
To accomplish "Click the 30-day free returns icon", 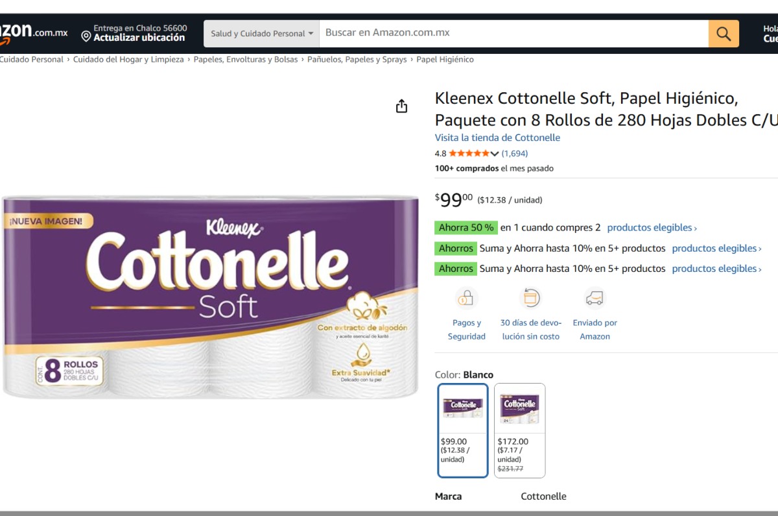I will click(x=530, y=299).
